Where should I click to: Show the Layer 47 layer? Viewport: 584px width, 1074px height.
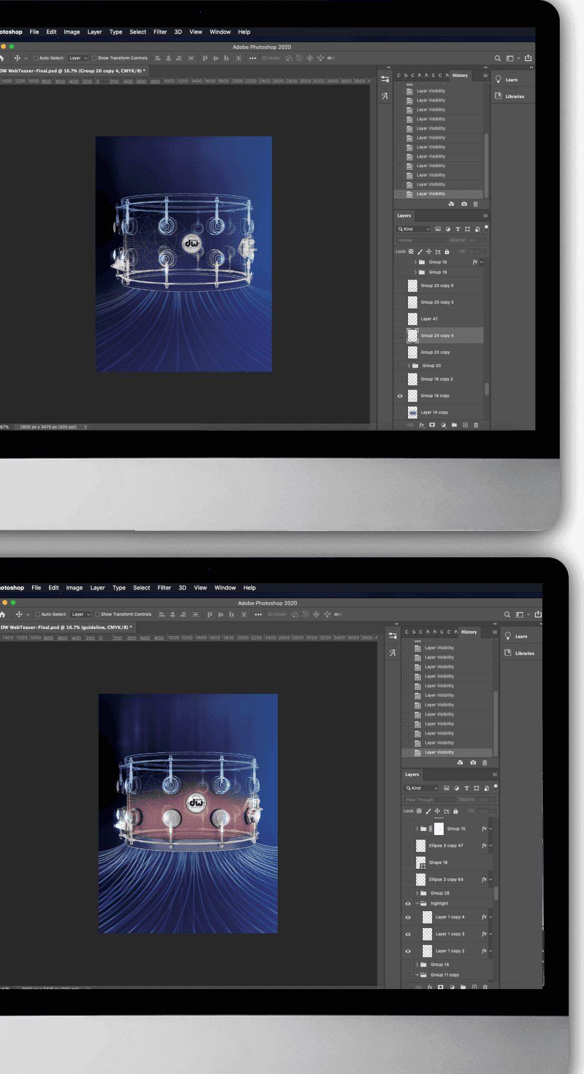click(x=400, y=319)
